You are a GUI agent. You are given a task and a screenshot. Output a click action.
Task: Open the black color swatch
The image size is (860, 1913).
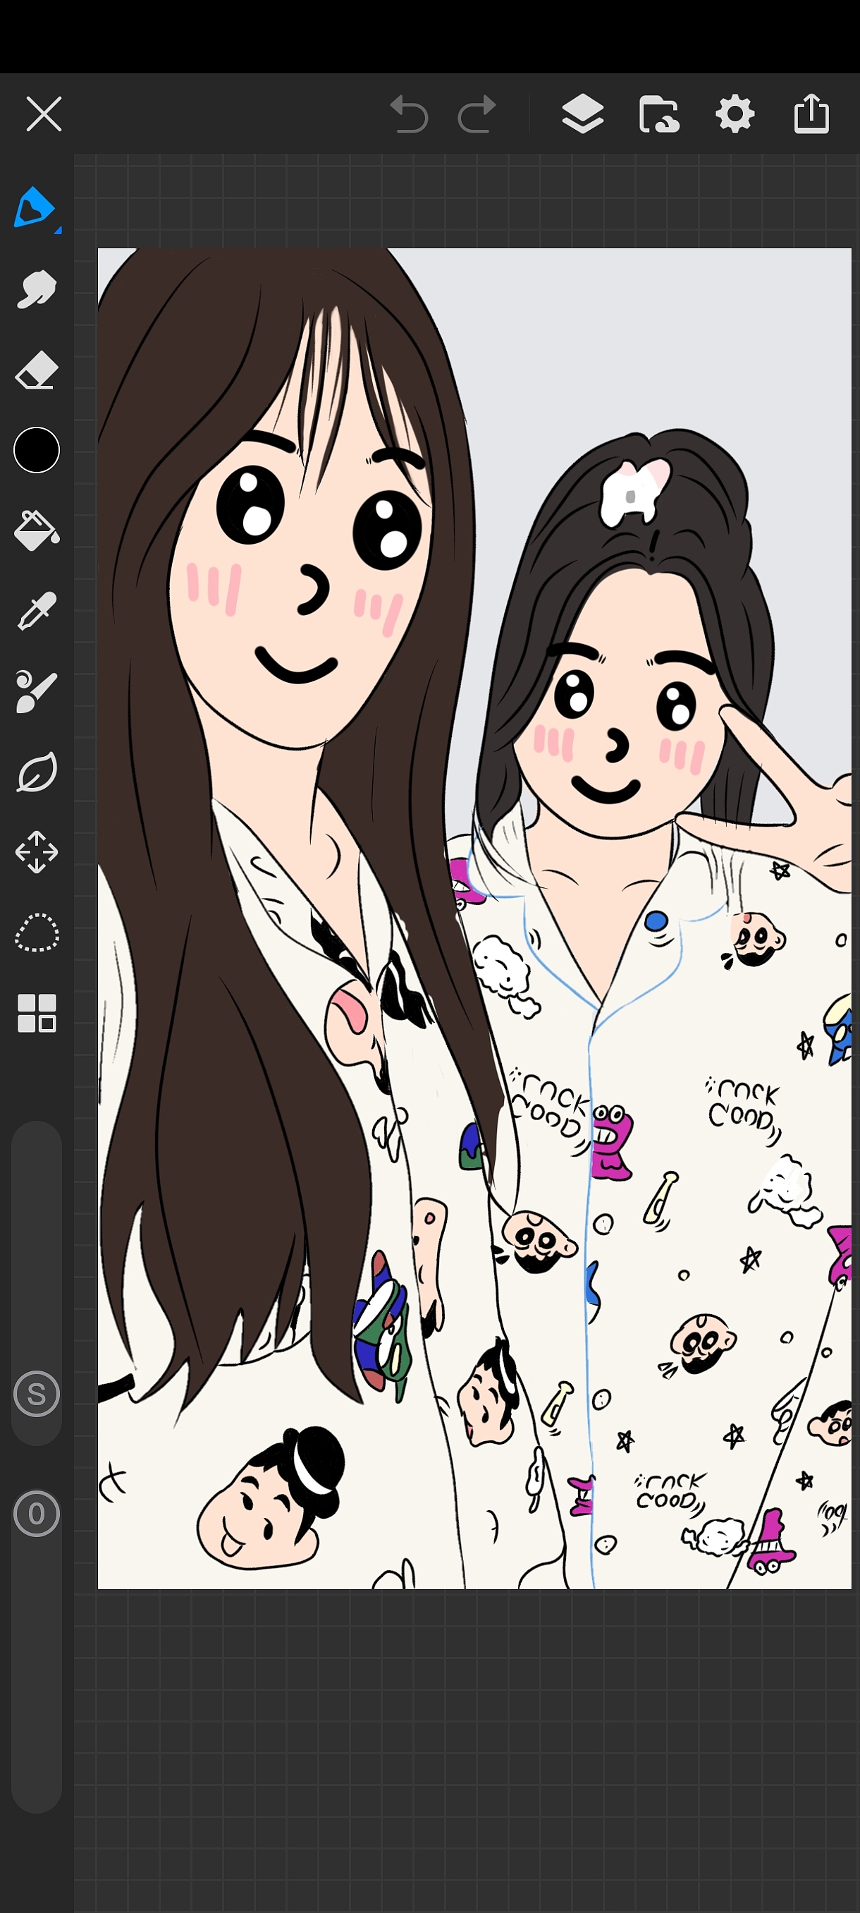[37, 450]
